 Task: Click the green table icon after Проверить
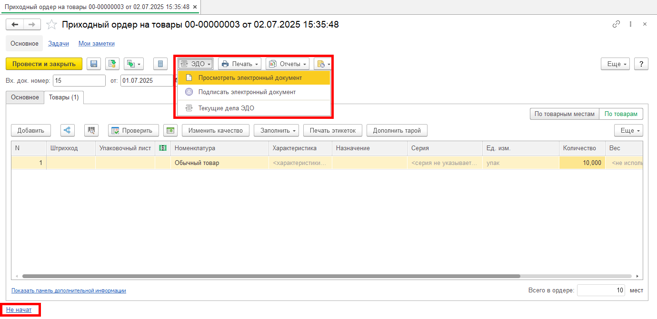pyautogui.click(x=170, y=130)
